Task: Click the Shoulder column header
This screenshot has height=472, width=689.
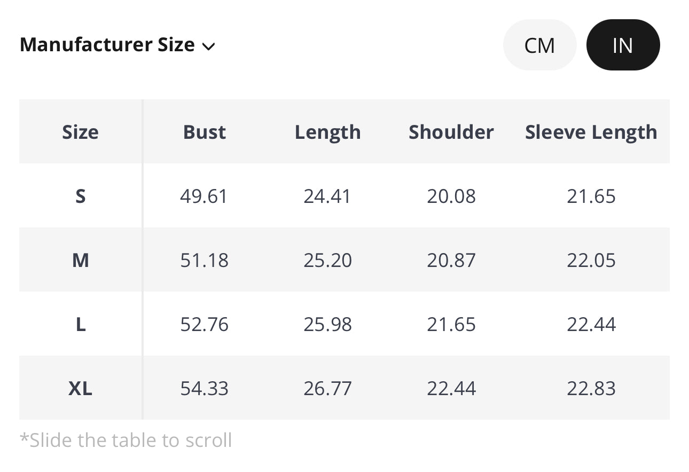Action: (x=451, y=132)
